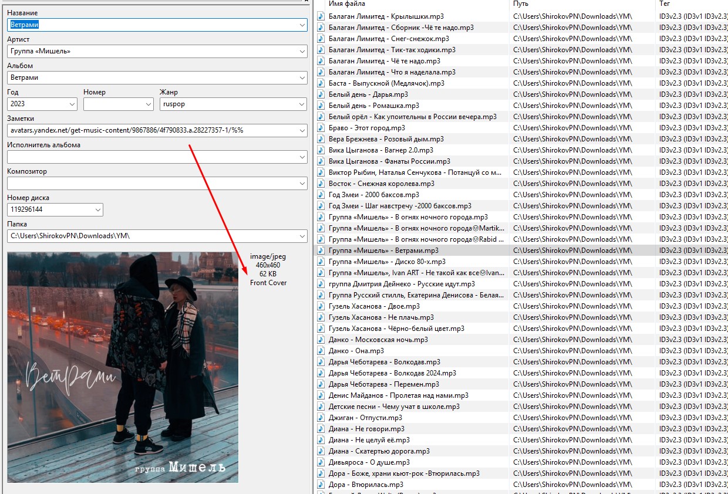Click the file icon for Данко - Она.mp3

(321, 351)
